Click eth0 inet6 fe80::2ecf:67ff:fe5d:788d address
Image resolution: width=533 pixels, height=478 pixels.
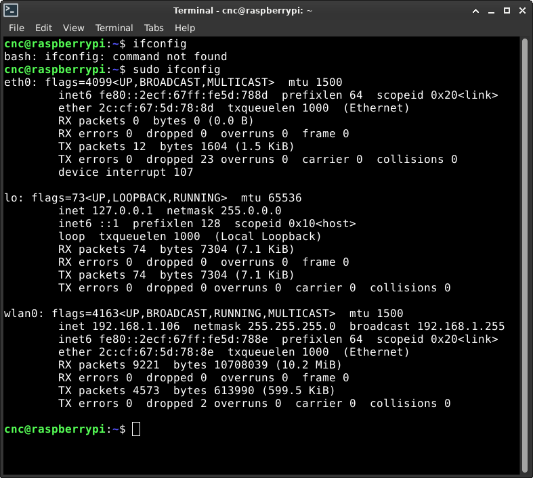(184, 95)
